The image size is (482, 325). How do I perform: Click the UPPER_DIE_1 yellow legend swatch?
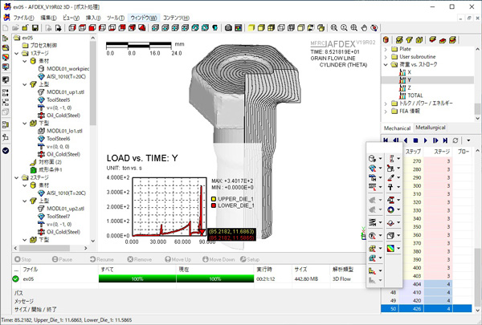pos(214,199)
